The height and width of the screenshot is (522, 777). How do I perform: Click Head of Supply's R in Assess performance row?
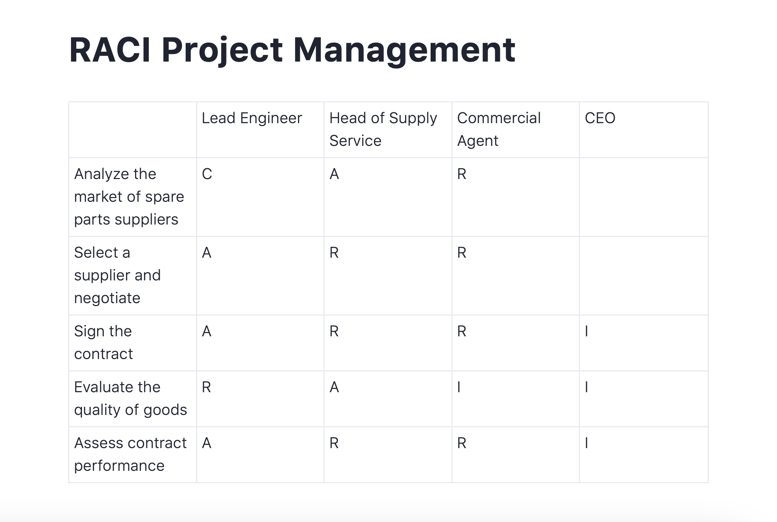(334, 443)
